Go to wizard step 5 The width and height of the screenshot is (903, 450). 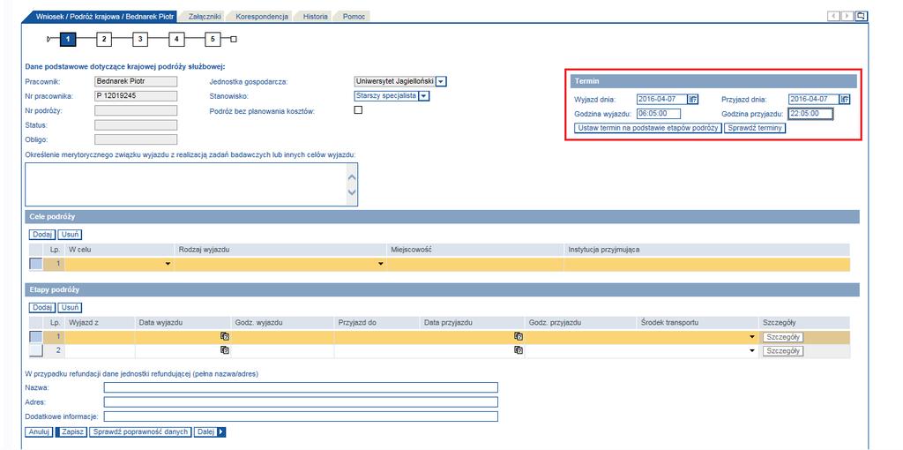213,39
